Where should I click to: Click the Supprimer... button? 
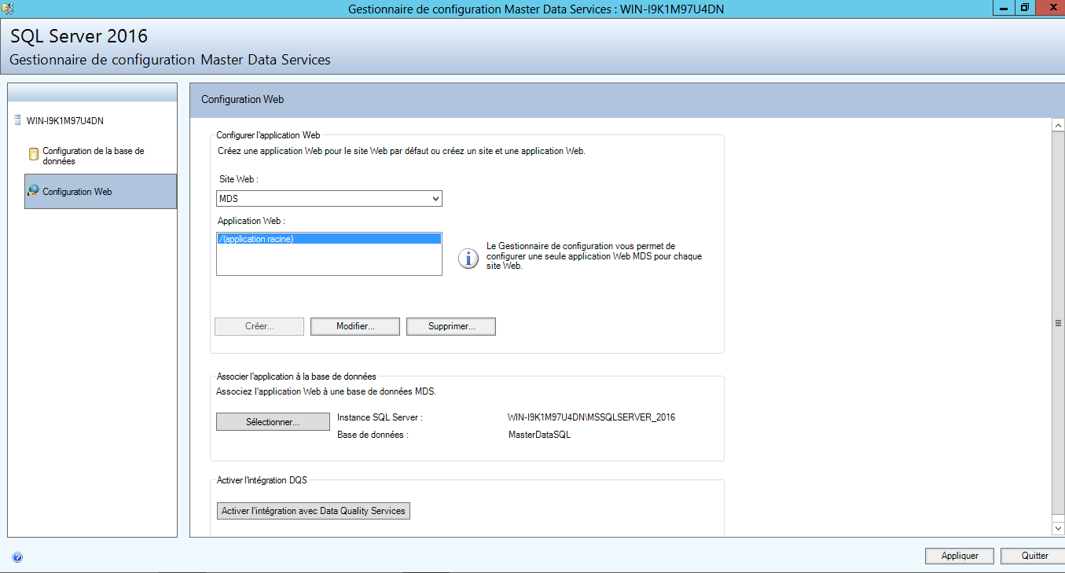point(451,326)
